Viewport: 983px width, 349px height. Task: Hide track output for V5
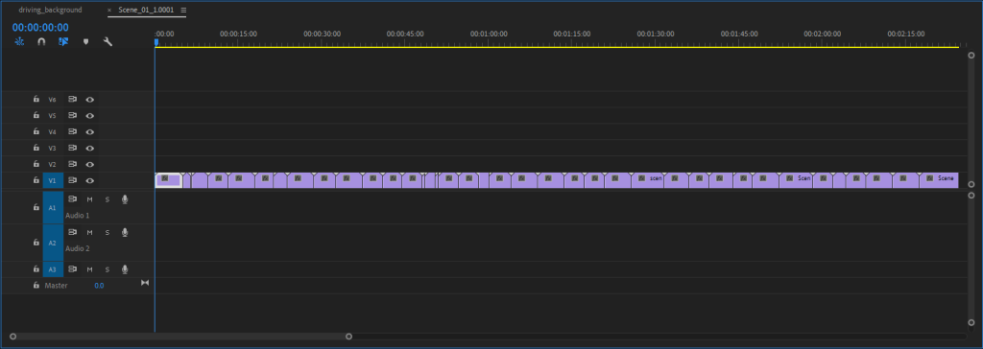pyautogui.click(x=89, y=115)
